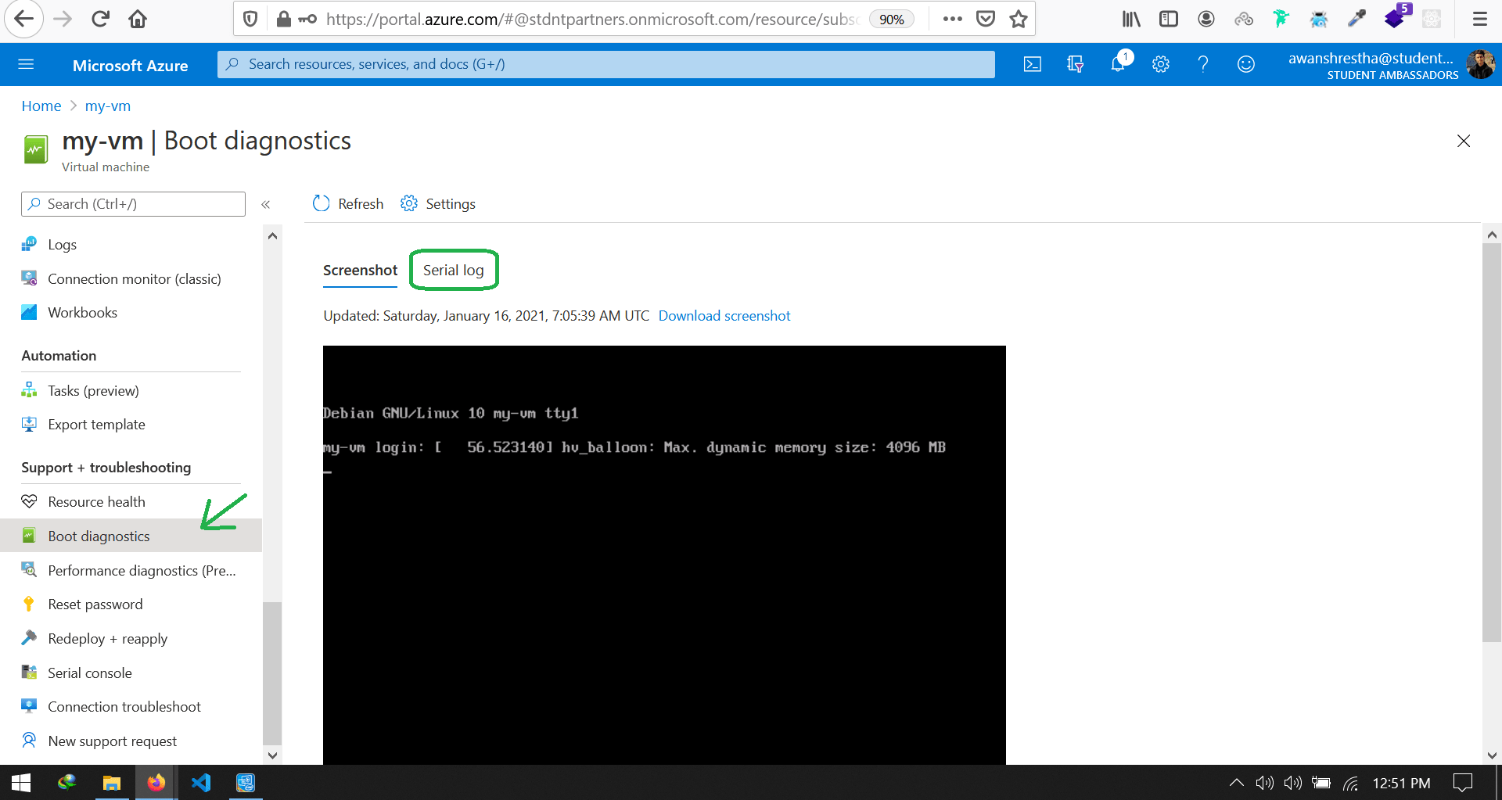This screenshot has height=800, width=1502.
Task: Open New support request menu item
Action: (131, 741)
